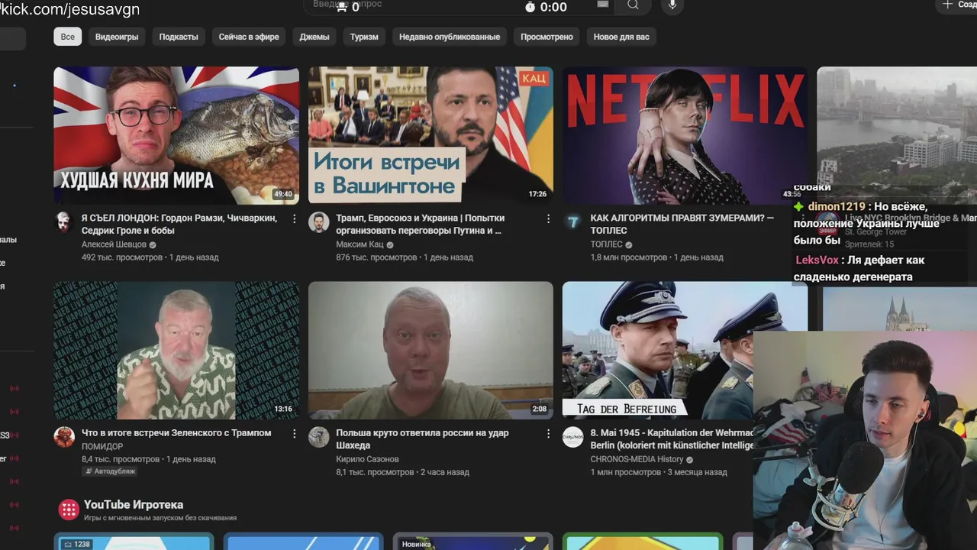Select the Просмотрено filter chip
Viewport: 977px width, 550px height.
click(x=547, y=37)
